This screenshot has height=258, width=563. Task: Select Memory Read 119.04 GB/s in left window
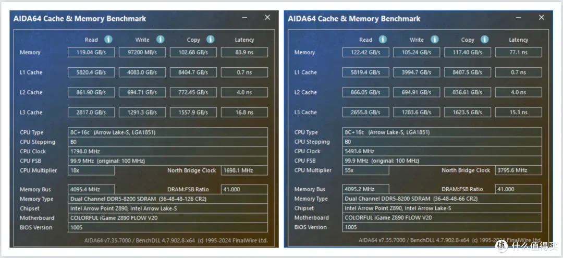[91, 53]
